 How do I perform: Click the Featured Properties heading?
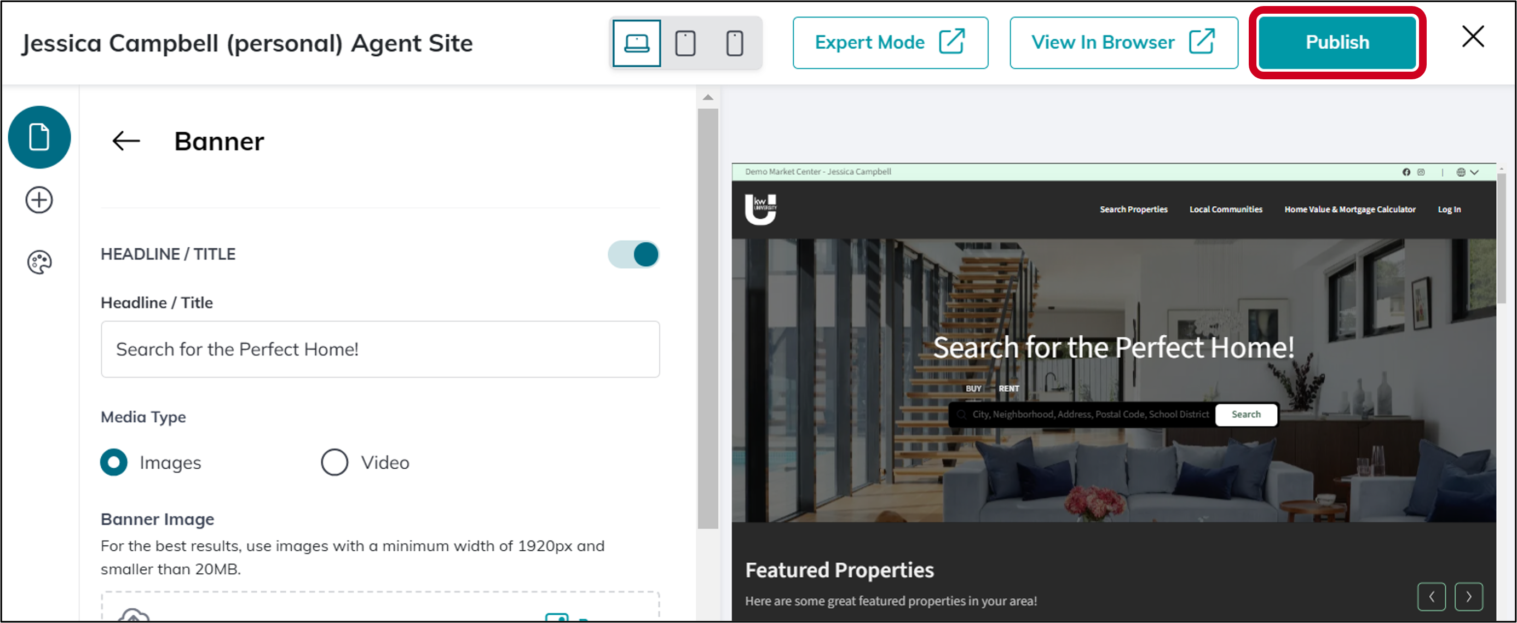pos(839,570)
